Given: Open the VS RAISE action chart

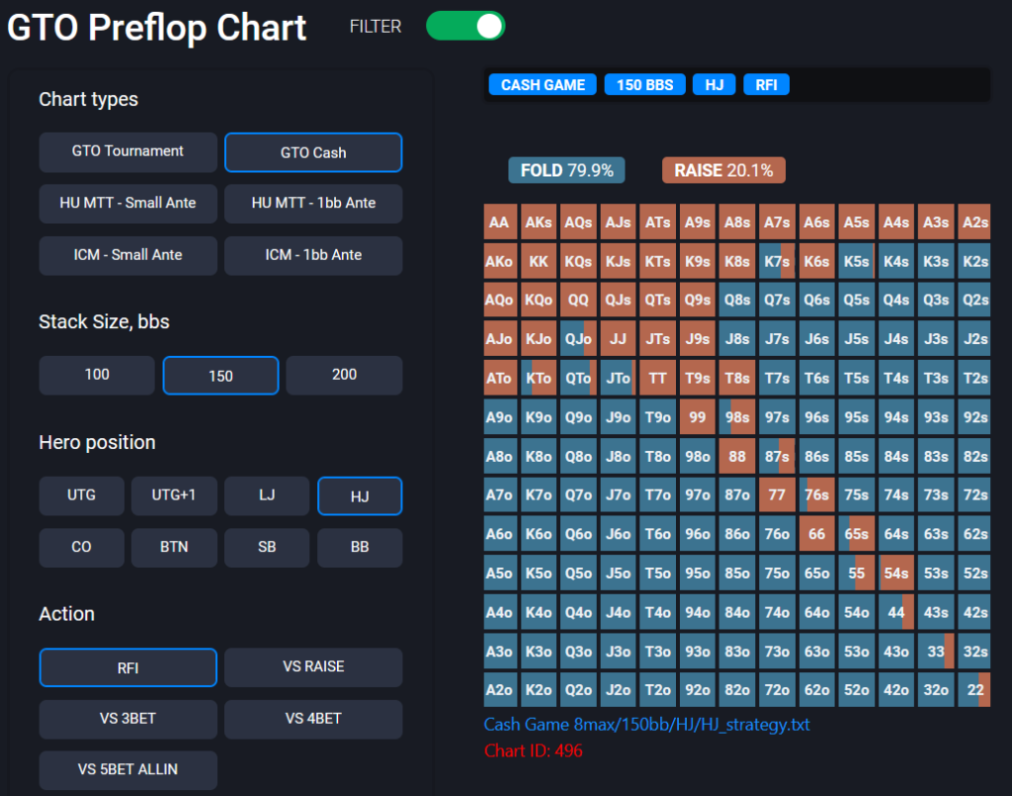Looking at the screenshot, I should [x=313, y=667].
